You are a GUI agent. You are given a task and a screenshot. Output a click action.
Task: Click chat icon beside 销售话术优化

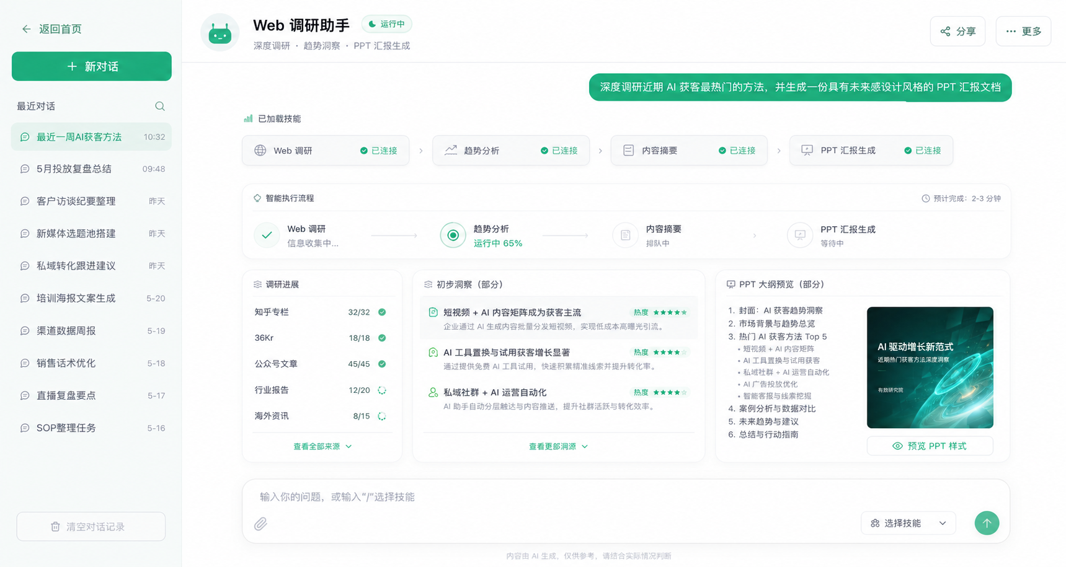pos(25,363)
